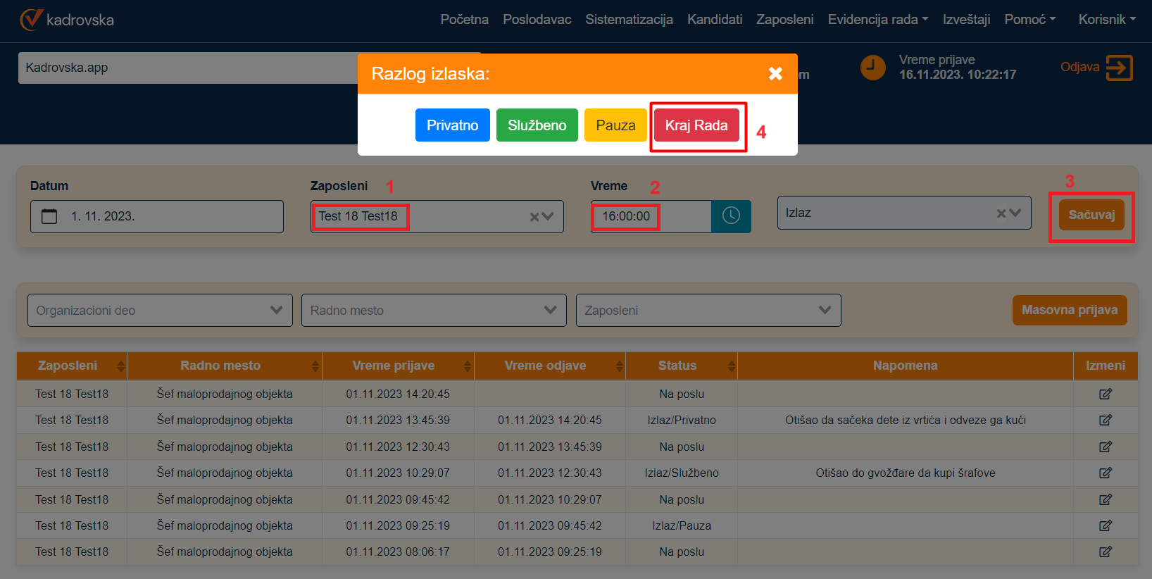Clear the selected Test 18 Test18 employee
Screen dimensions: 1152x579
(x=534, y=217)
